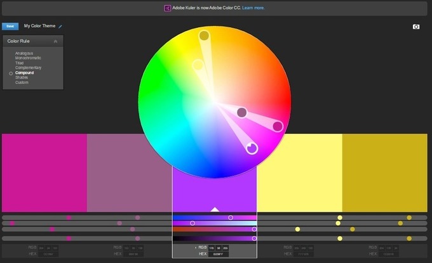Select the purple base color marker on wheel
432x263 pixels.
[252, 148]
